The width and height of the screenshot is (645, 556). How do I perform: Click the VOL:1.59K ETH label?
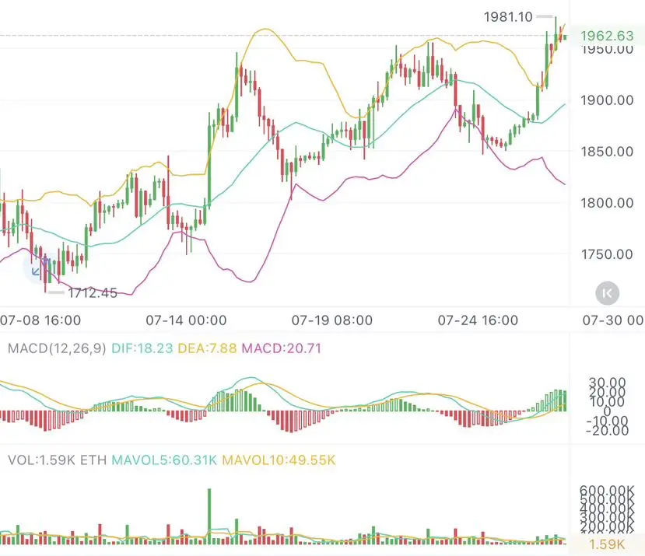(x=57, y=460)
